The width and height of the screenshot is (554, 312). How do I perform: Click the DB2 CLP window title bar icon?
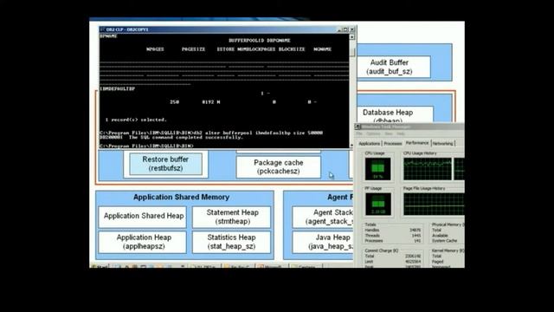102,29
